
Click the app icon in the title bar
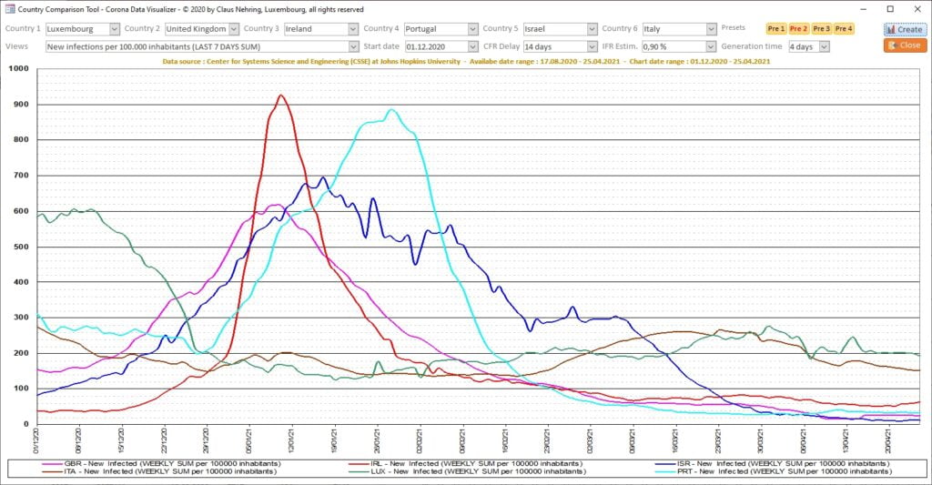pos(8,9)
